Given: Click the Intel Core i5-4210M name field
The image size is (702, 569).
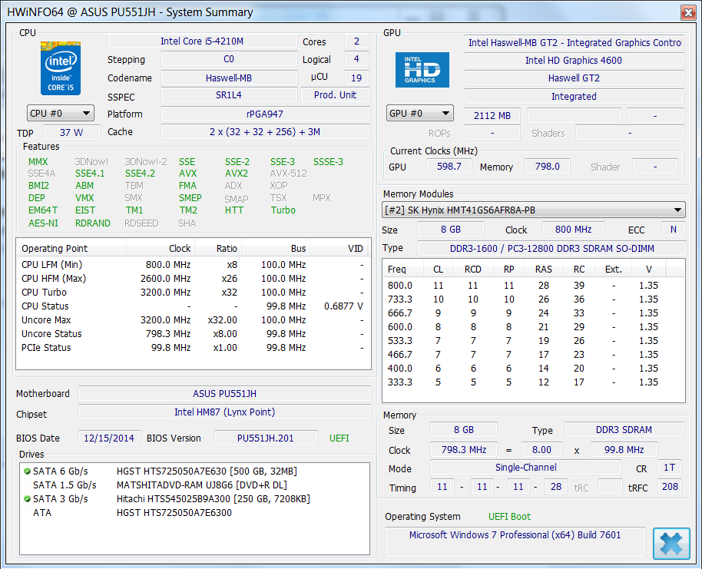Looking at the screenshot, I should (x=202, y=41).
